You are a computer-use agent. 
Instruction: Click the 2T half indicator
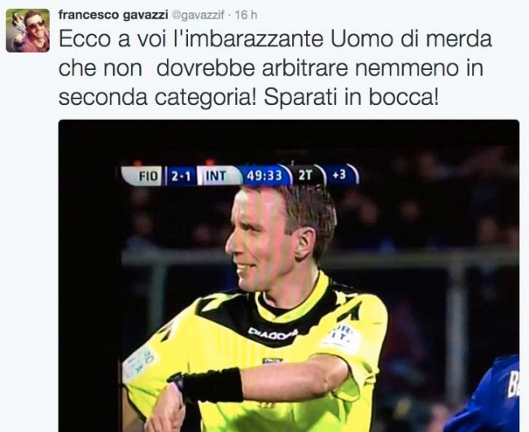click(x=306, y=175)
